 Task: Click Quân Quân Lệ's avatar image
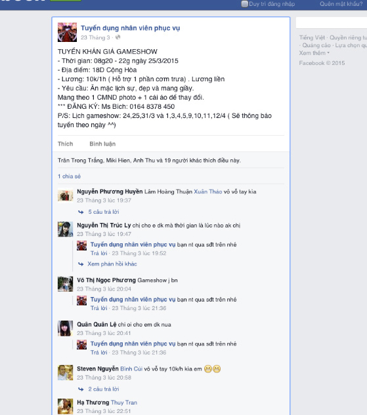coord(65,328)
